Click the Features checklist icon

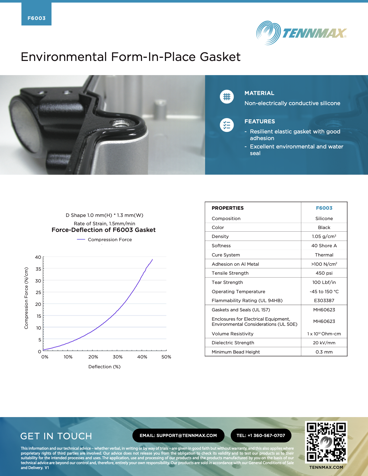(227, 125)
